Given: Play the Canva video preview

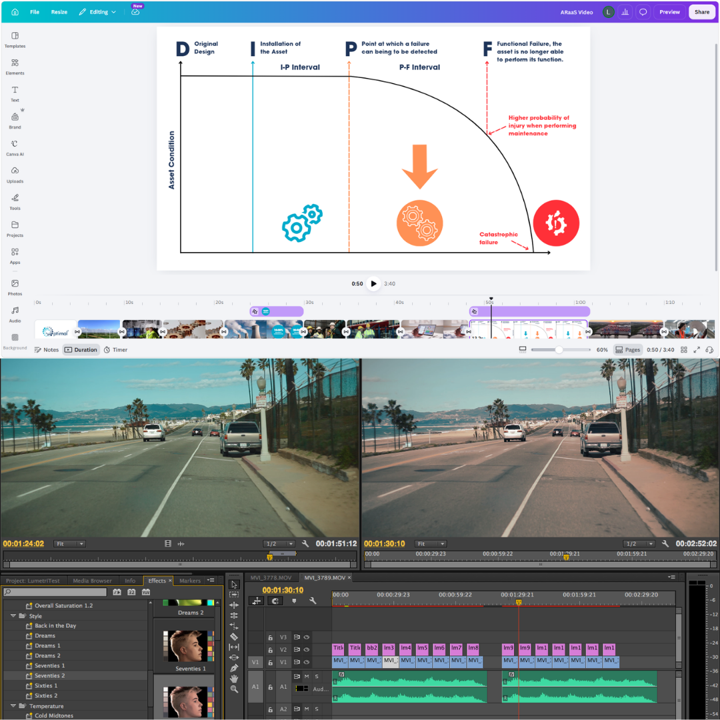Looking at the screenshot, I should pos(373,284).
